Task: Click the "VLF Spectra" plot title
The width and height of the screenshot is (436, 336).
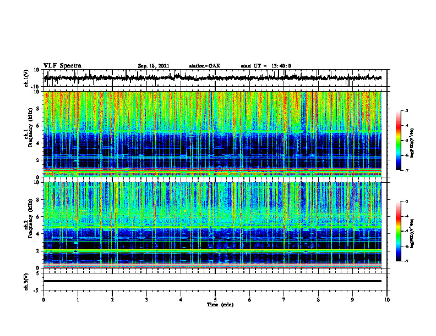Action: pyautogui.click(x=62, y=66)
